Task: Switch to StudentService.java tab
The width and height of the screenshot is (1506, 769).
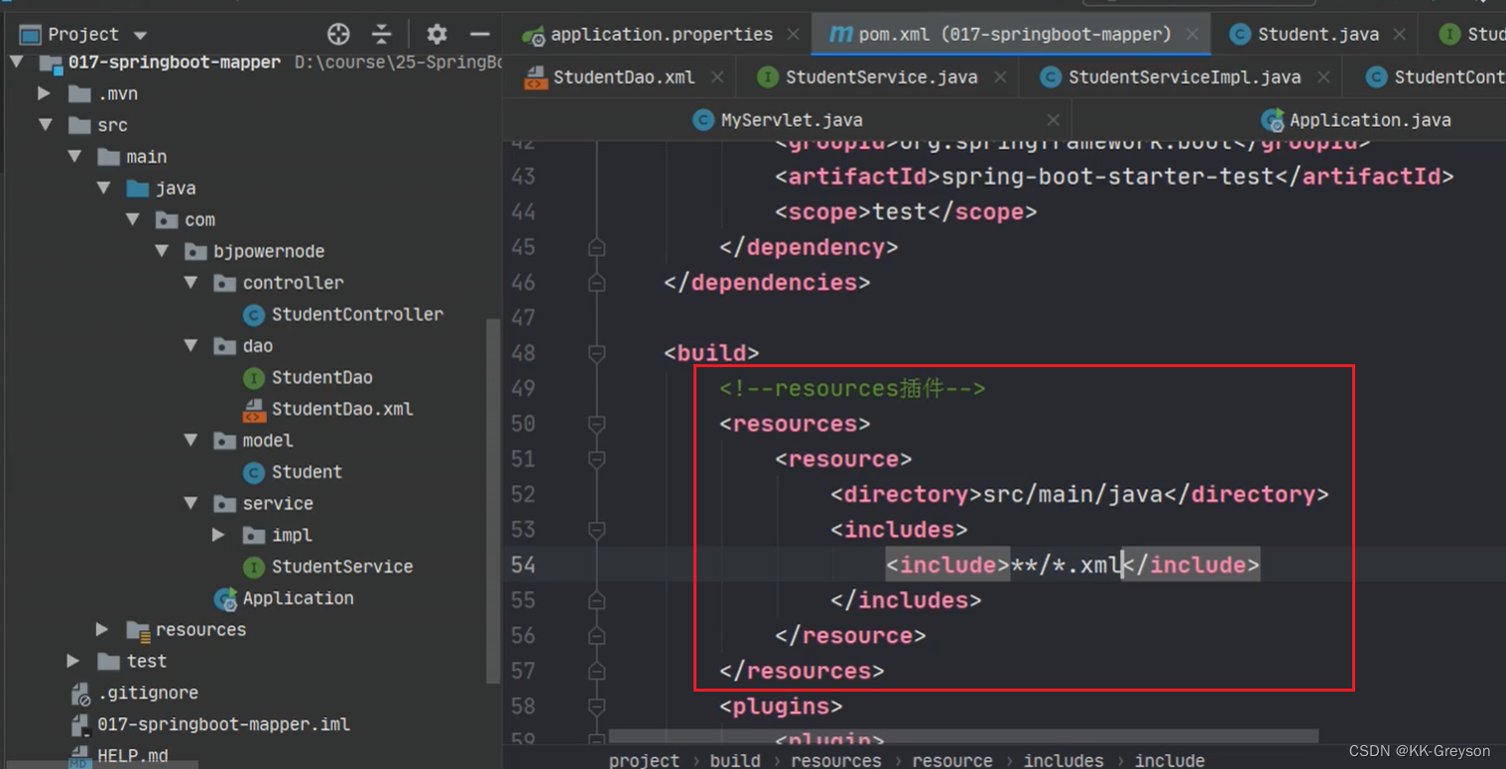Action: (x=882, y=76)
